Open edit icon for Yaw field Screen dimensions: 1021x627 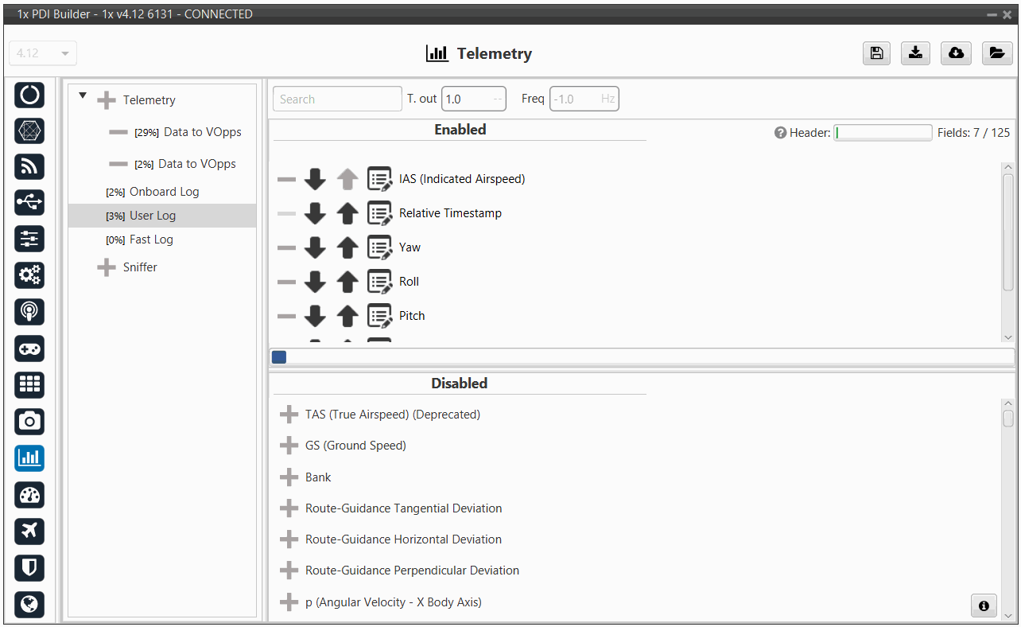pos(379,247)
